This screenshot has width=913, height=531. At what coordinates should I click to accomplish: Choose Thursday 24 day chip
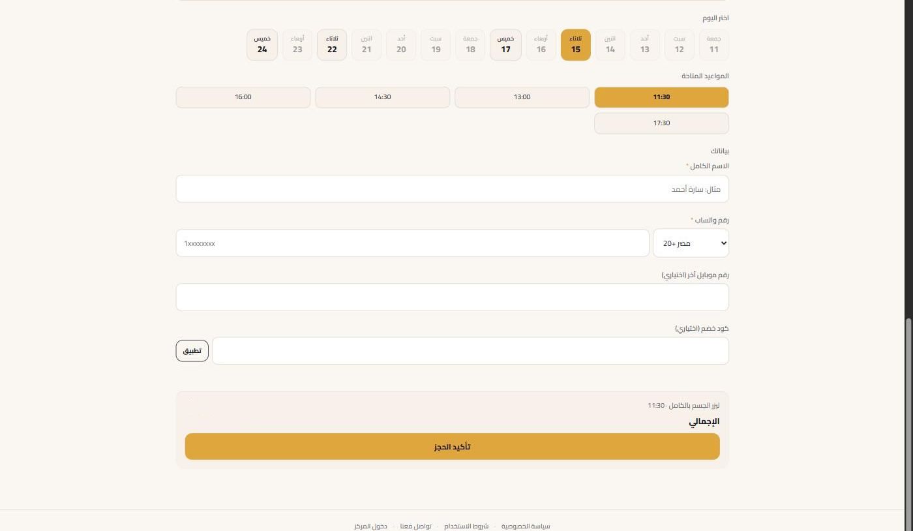tap(262, 45)
